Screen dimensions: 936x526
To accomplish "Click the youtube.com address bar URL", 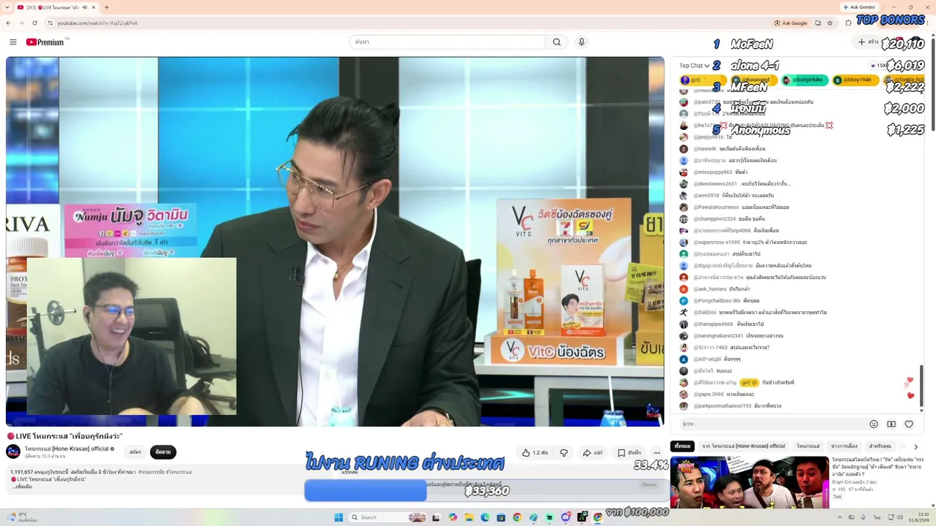I will (x=97, y=23).
